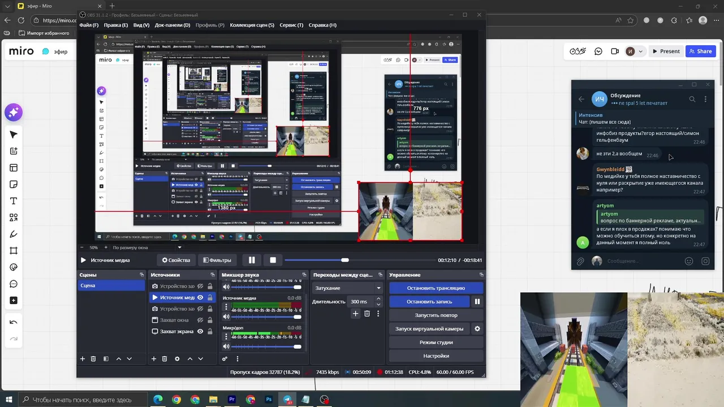Open emoji picker in Telegram message box

click(x=689, y=261)
